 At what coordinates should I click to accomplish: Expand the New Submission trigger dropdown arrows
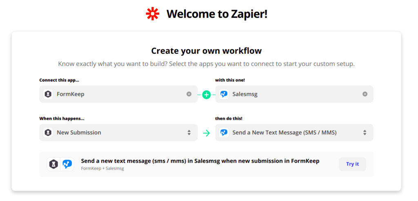coord(189,133)
